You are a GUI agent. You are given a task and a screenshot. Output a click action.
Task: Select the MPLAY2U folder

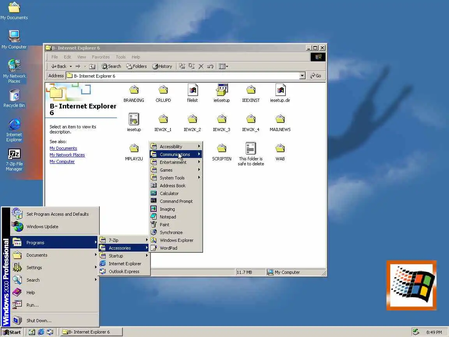(x=134, y=149)
